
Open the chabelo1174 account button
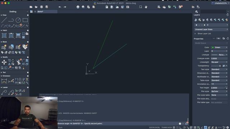coord(220,3)
